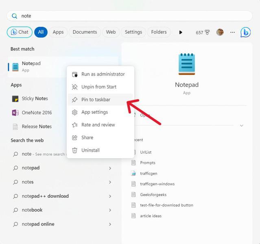The image size is (260, 244).
Task: Switch to the Documents filter tab
Action: pyautogui.click(x=85, y=32)
